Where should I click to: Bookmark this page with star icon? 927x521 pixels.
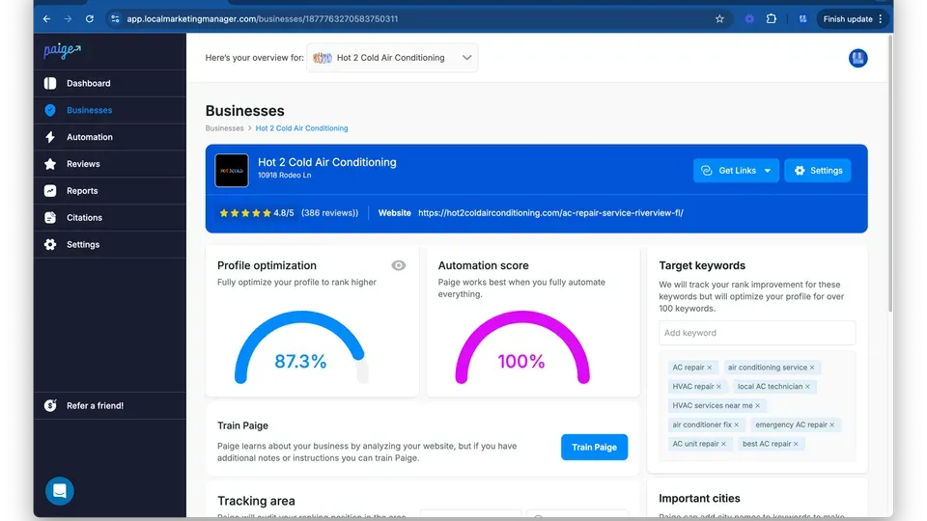tap(719, 19)
